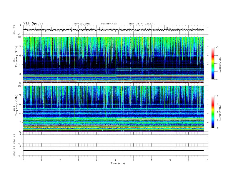
Task: Click the ch.2 spectrogram panel
Action: tap(114, 109)
